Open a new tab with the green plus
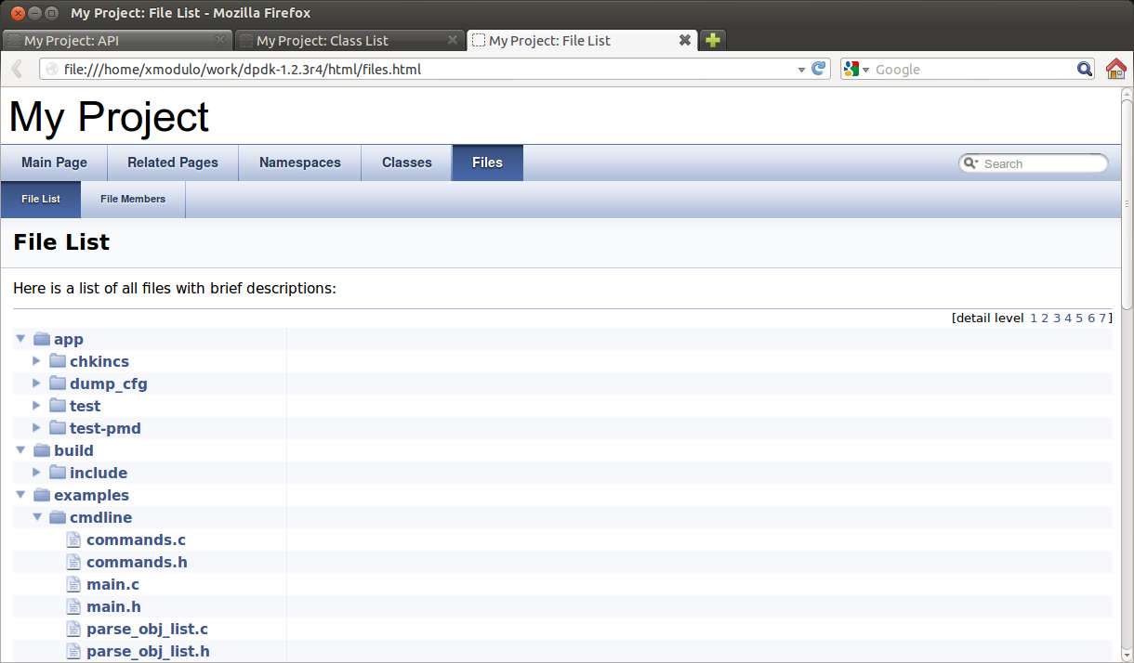Screen dimensions: 1134x663 tap(712, 40)
